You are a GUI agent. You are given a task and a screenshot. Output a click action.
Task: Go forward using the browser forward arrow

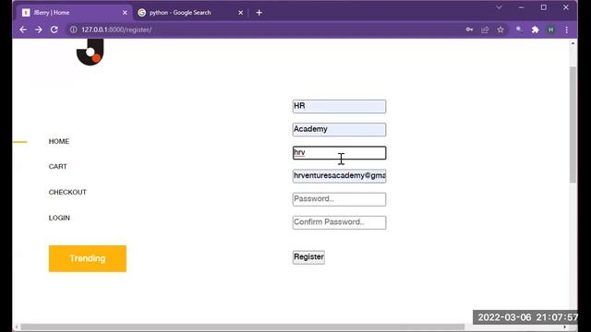point(39,30)
